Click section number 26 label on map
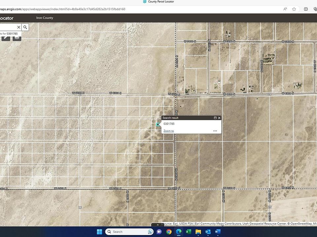317x237 pixels. [x=80, y=208]
